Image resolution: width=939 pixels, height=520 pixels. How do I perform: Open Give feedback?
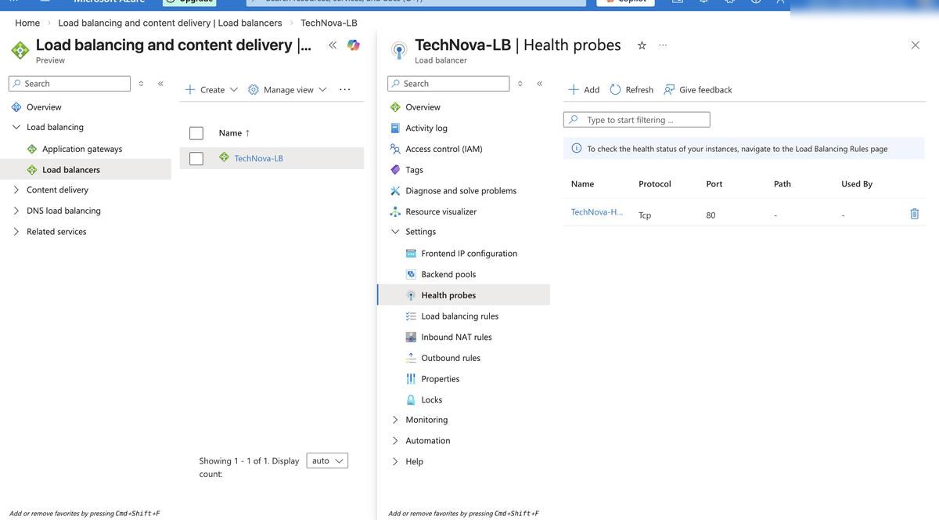[x=698, y=89]
